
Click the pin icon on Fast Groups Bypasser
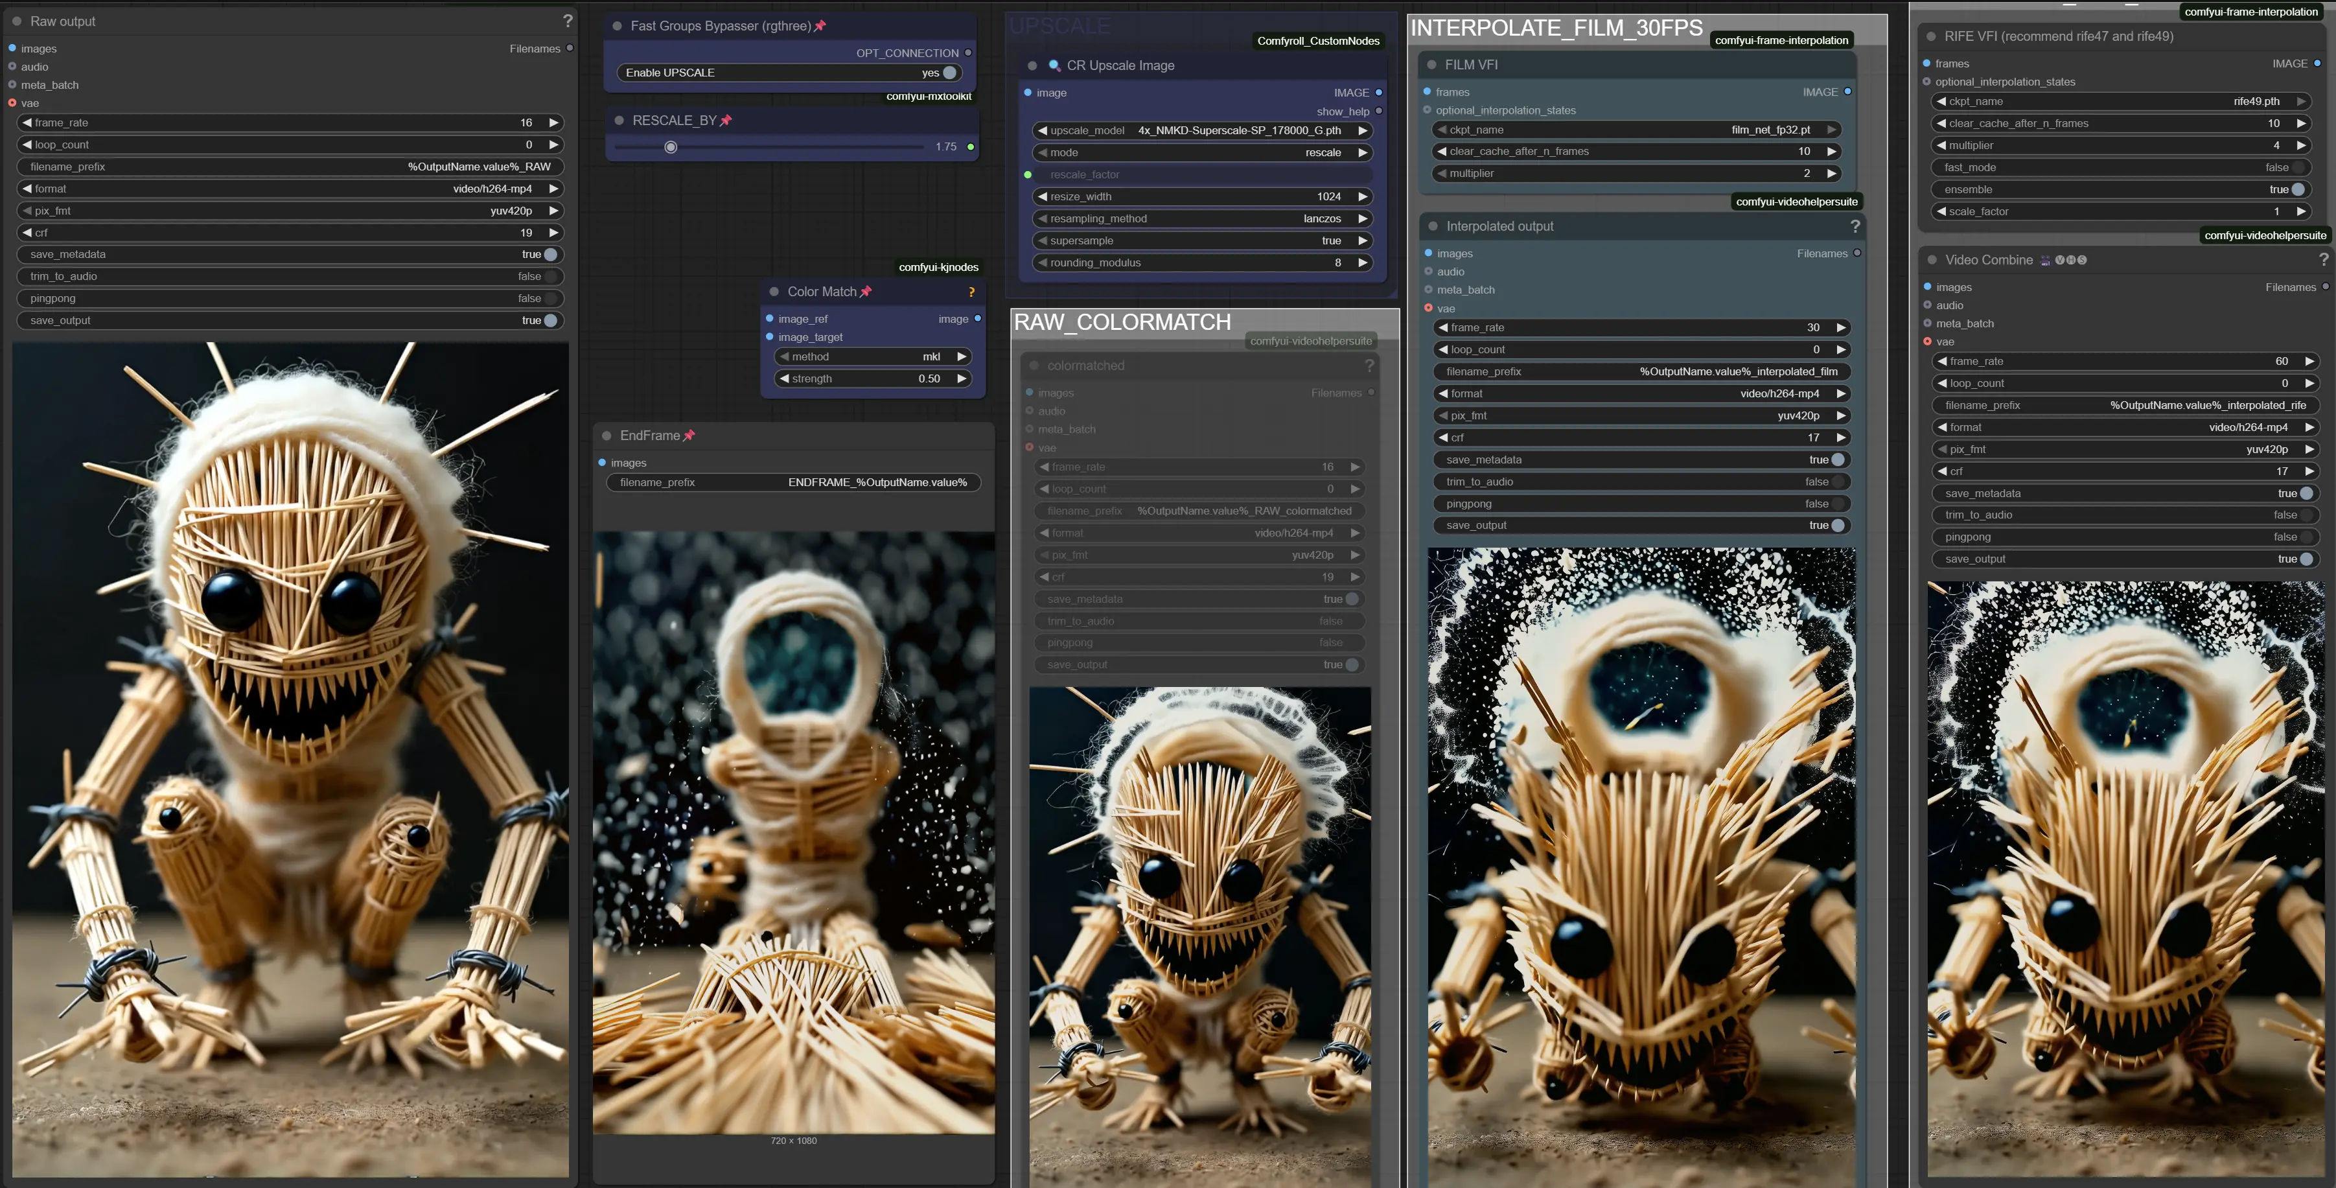pos(820,27)
